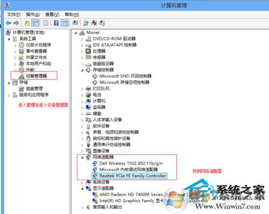Expand the 系统设备 category

pyautogui.click(x=82, y=182)
